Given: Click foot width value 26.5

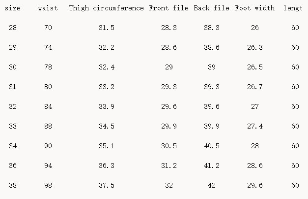Looking at the screenshot, I should 255,67.
